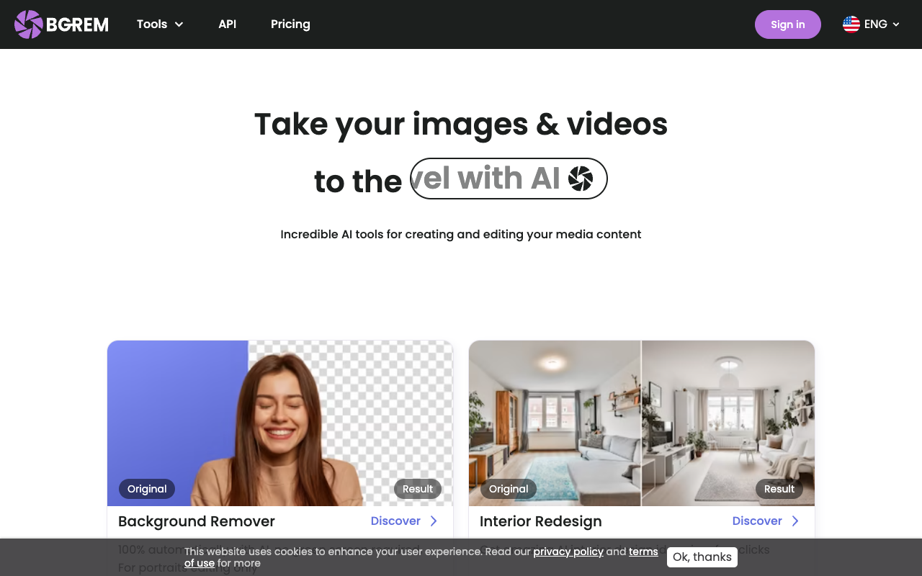The height and width of the screenshot is (576, 922).
Task: Expand the ENG language selector
Action: click(x=872, y=24)
